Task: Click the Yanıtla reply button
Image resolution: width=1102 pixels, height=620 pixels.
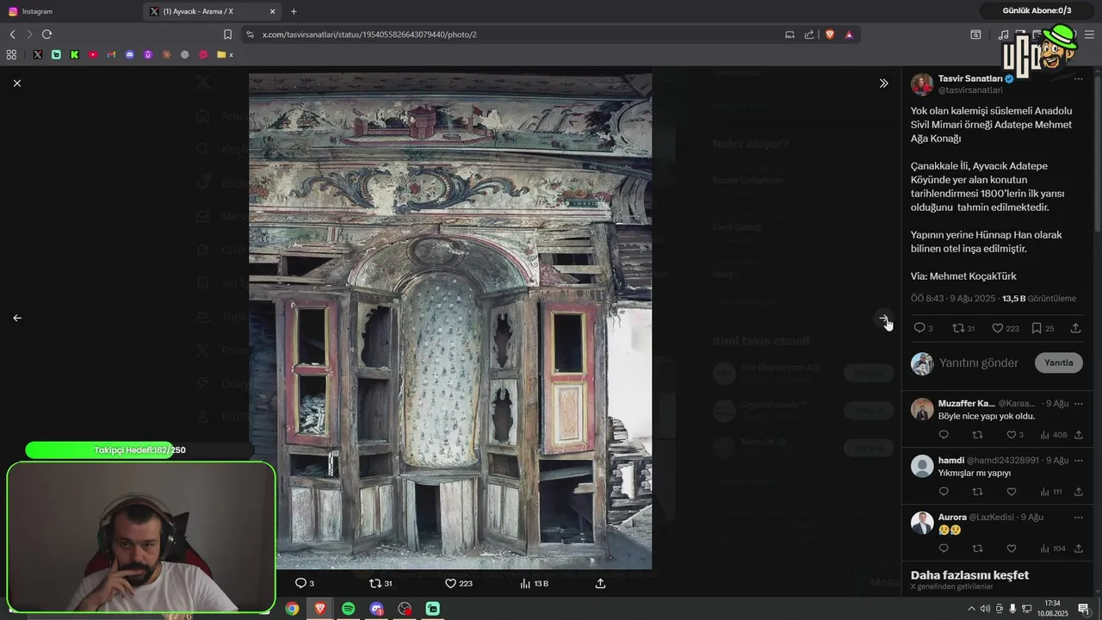Action: pyautogui.click(x=1058, y=363)
